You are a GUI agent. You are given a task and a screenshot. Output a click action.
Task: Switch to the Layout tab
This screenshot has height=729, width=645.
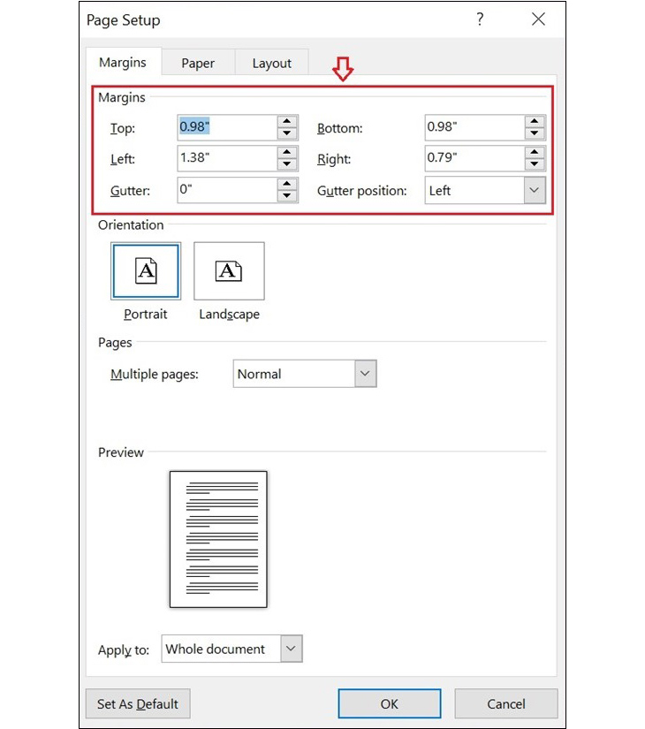(272, 64)
